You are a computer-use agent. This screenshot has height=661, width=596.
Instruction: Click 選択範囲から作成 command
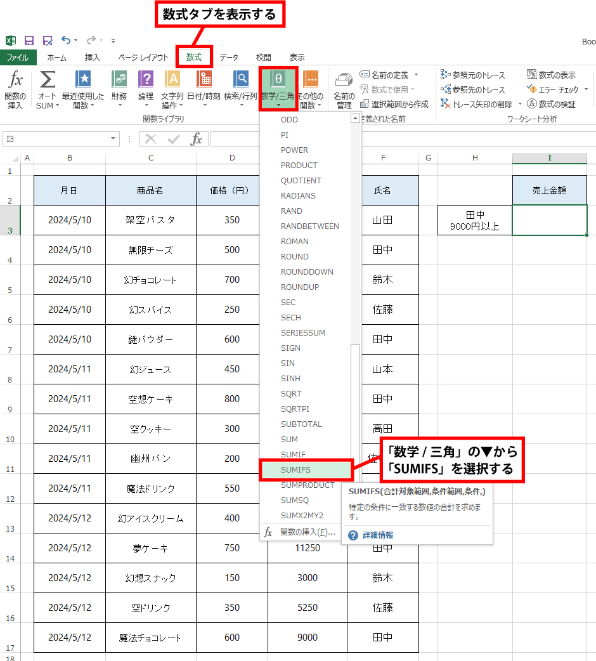coord(394,104)
